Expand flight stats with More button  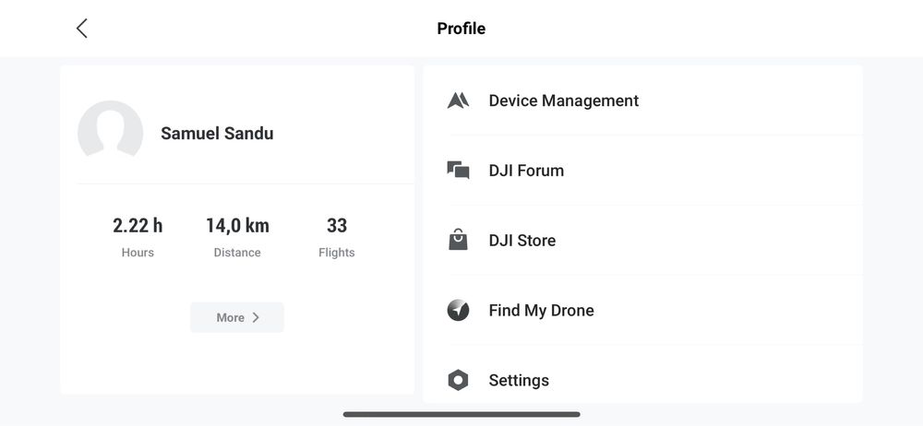237,317
